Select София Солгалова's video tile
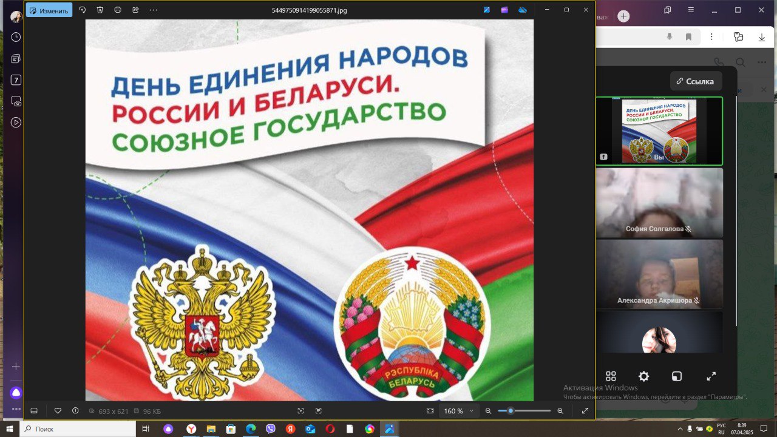The width and height of the screenshot is (777, 437). 659,203
